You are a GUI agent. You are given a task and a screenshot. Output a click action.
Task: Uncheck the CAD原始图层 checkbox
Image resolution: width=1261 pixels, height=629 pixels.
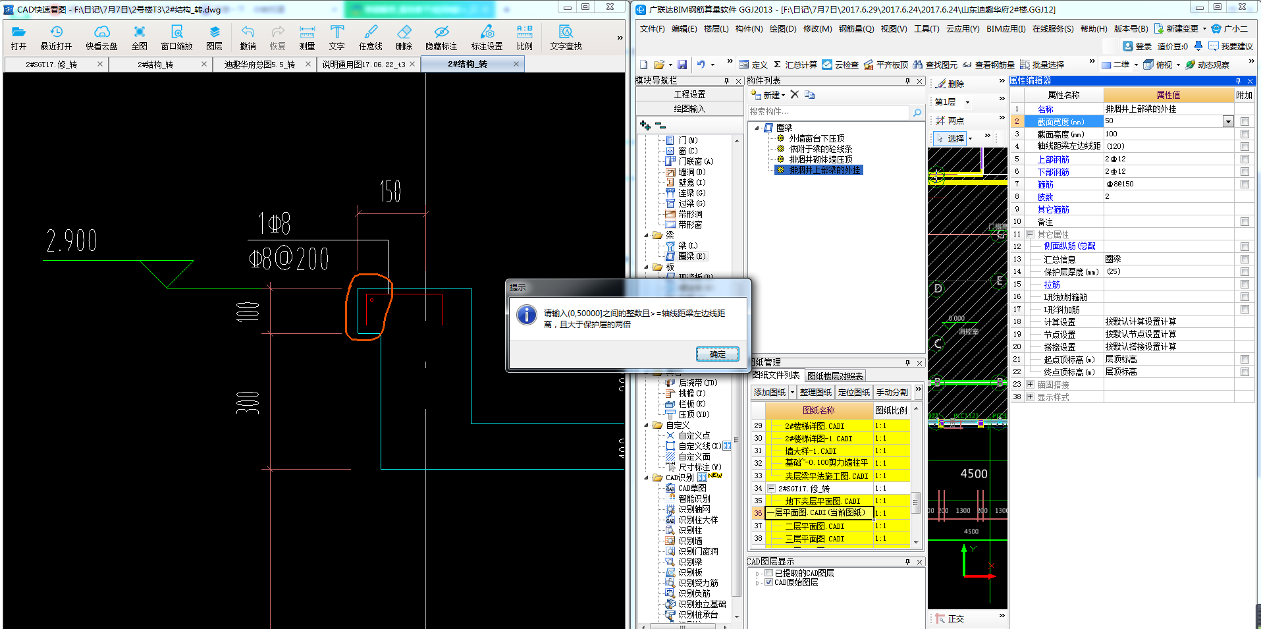768,582
